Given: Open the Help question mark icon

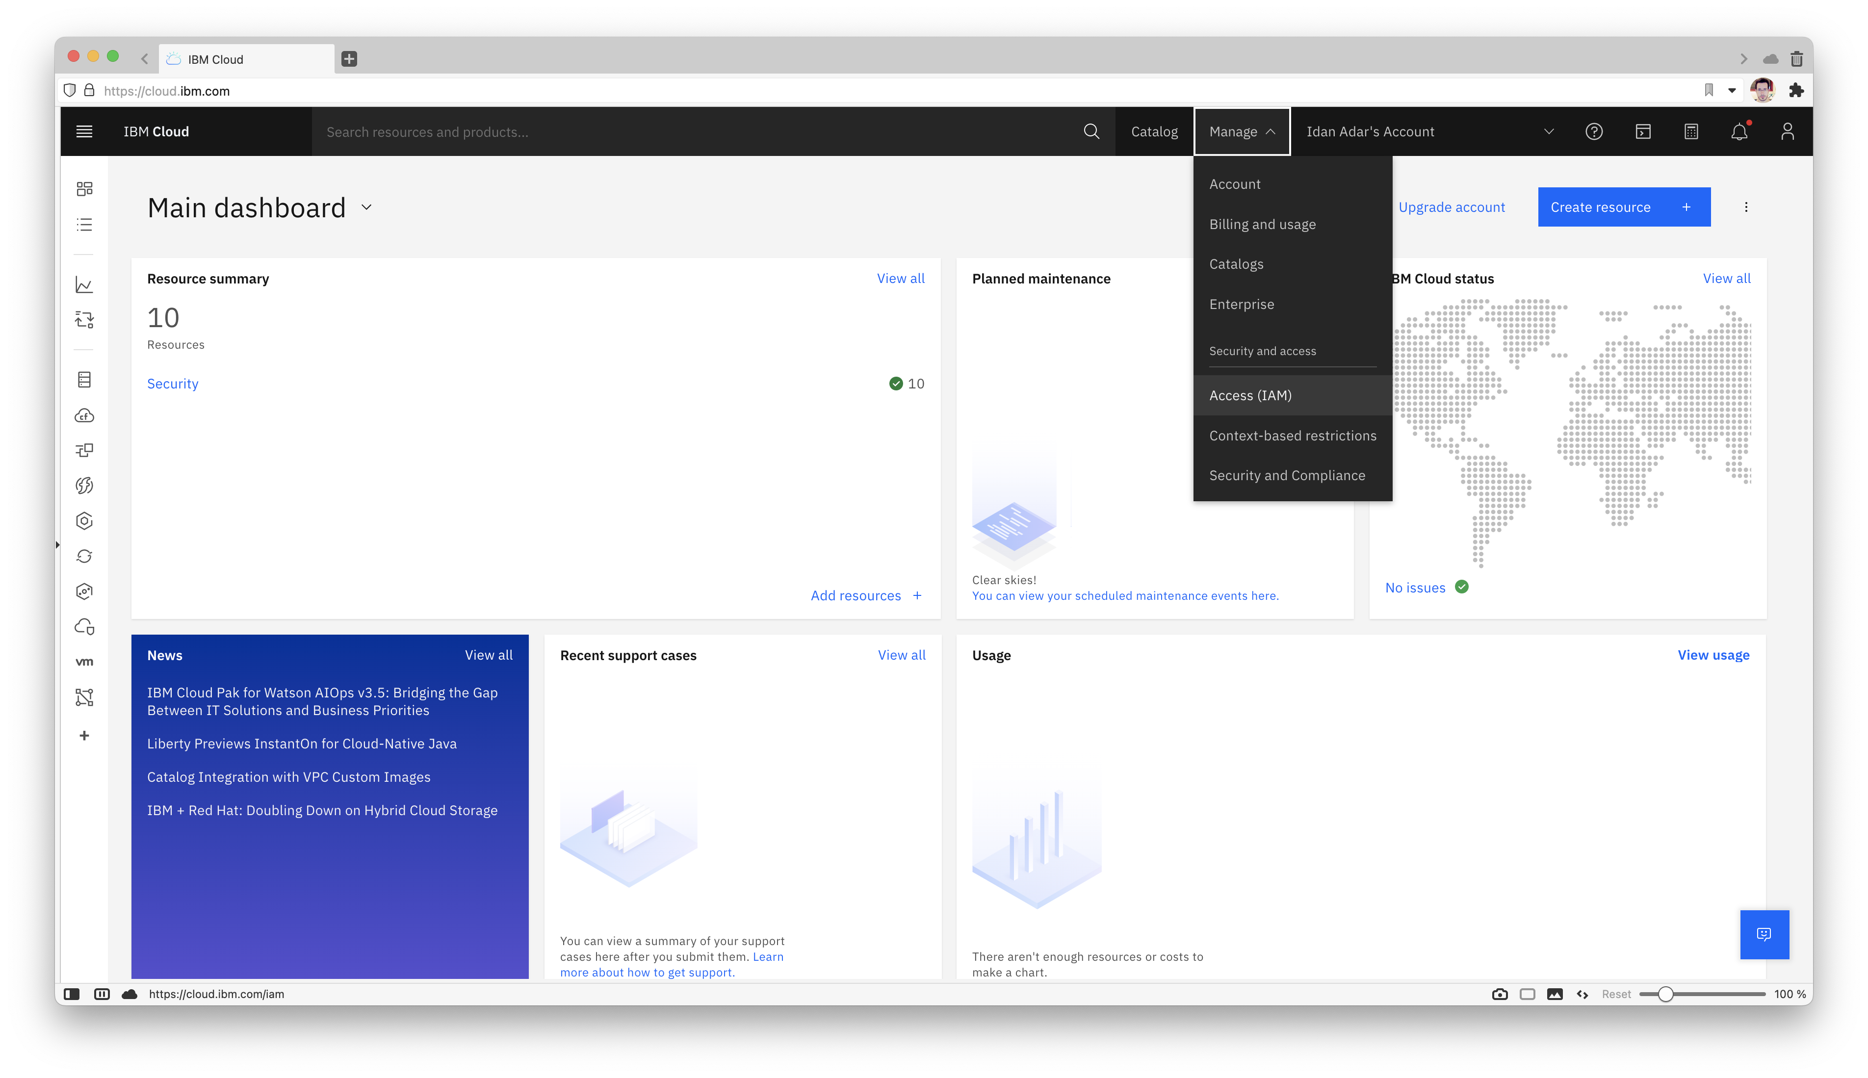Looking at the screenshot, I should 1593,131.
